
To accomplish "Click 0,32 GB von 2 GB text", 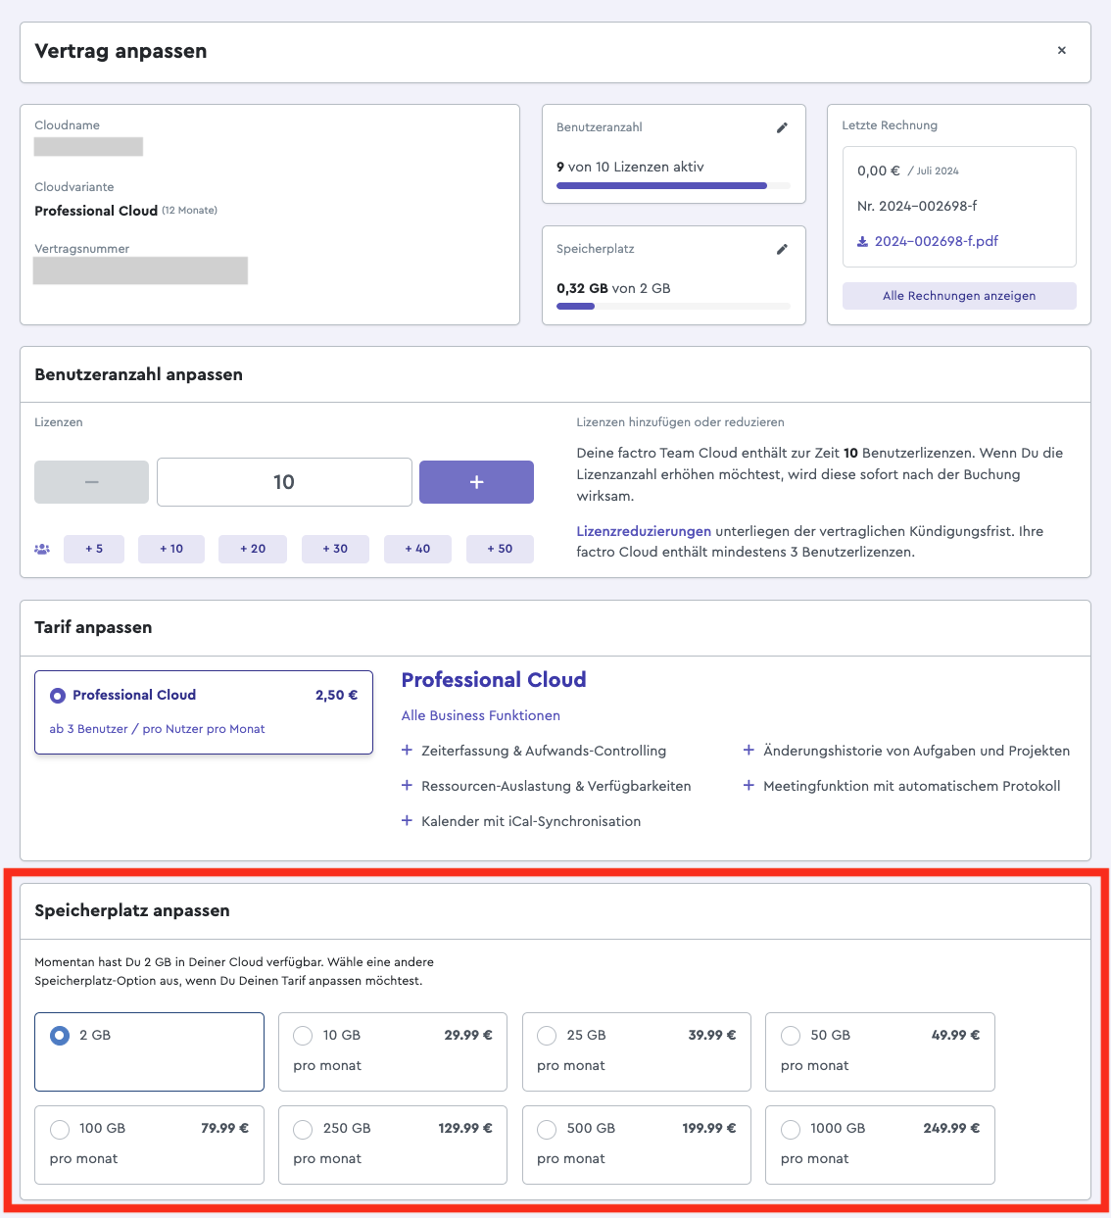I will coord(613,288).
